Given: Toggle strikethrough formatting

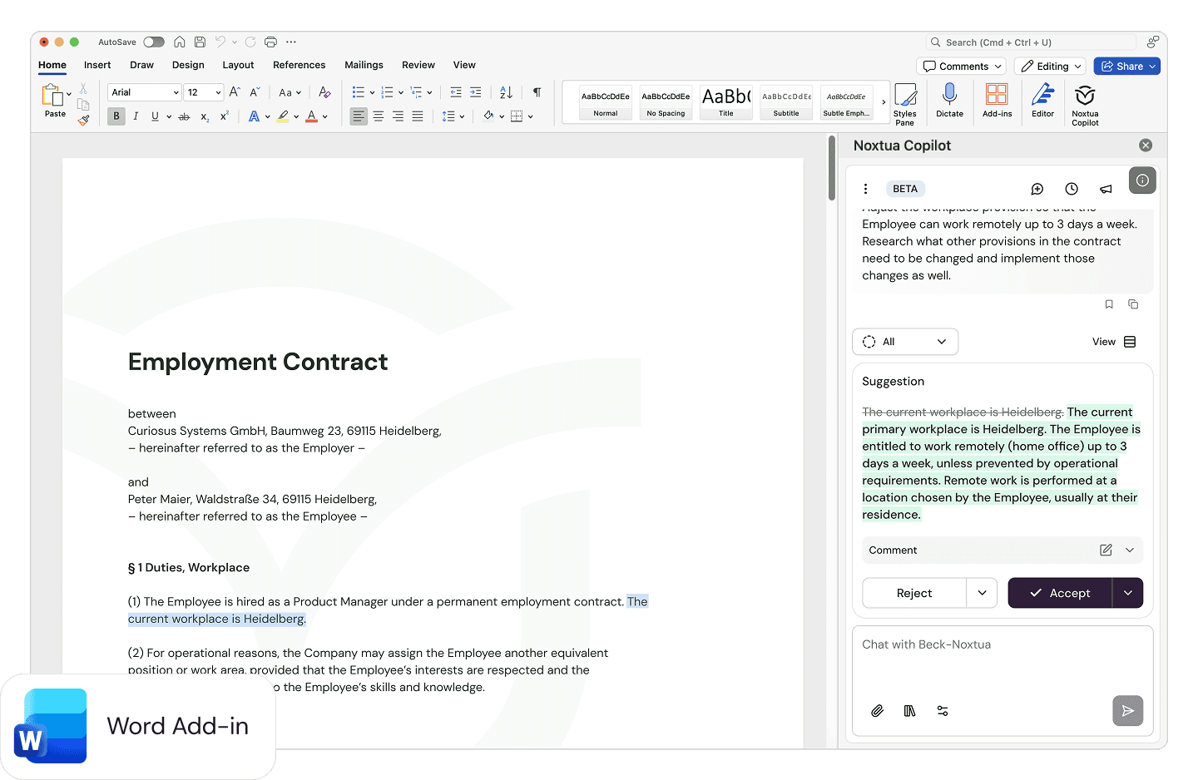Looking at the screenshot, I should pos(184,116).
